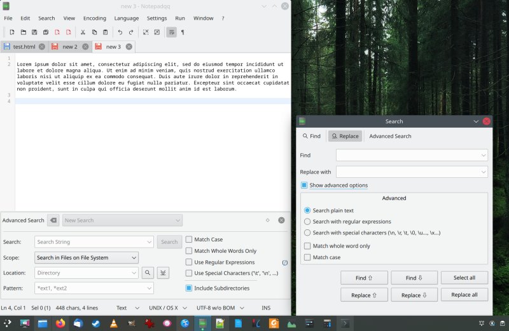Select Search with regular expressions radio

[308, 222]
